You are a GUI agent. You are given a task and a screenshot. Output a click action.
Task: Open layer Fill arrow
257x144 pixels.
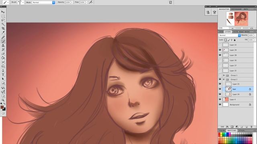[x=255, y=40]
